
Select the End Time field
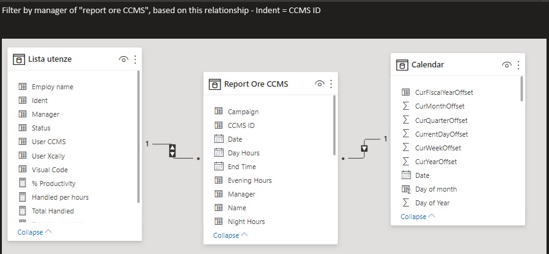pos(242,167)
